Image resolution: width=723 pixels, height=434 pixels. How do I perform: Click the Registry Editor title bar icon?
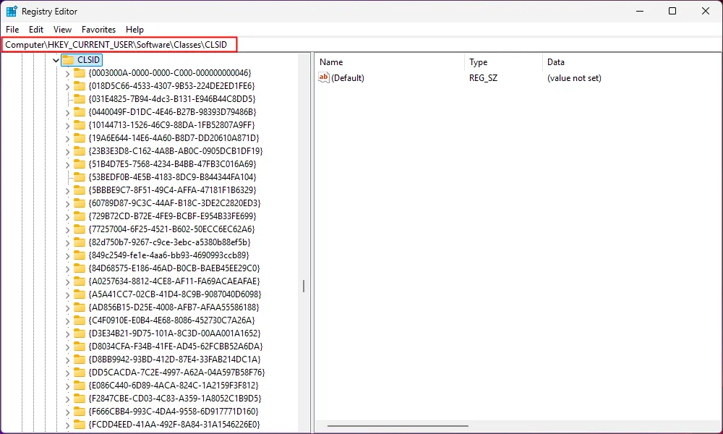[x=10, y=11]
